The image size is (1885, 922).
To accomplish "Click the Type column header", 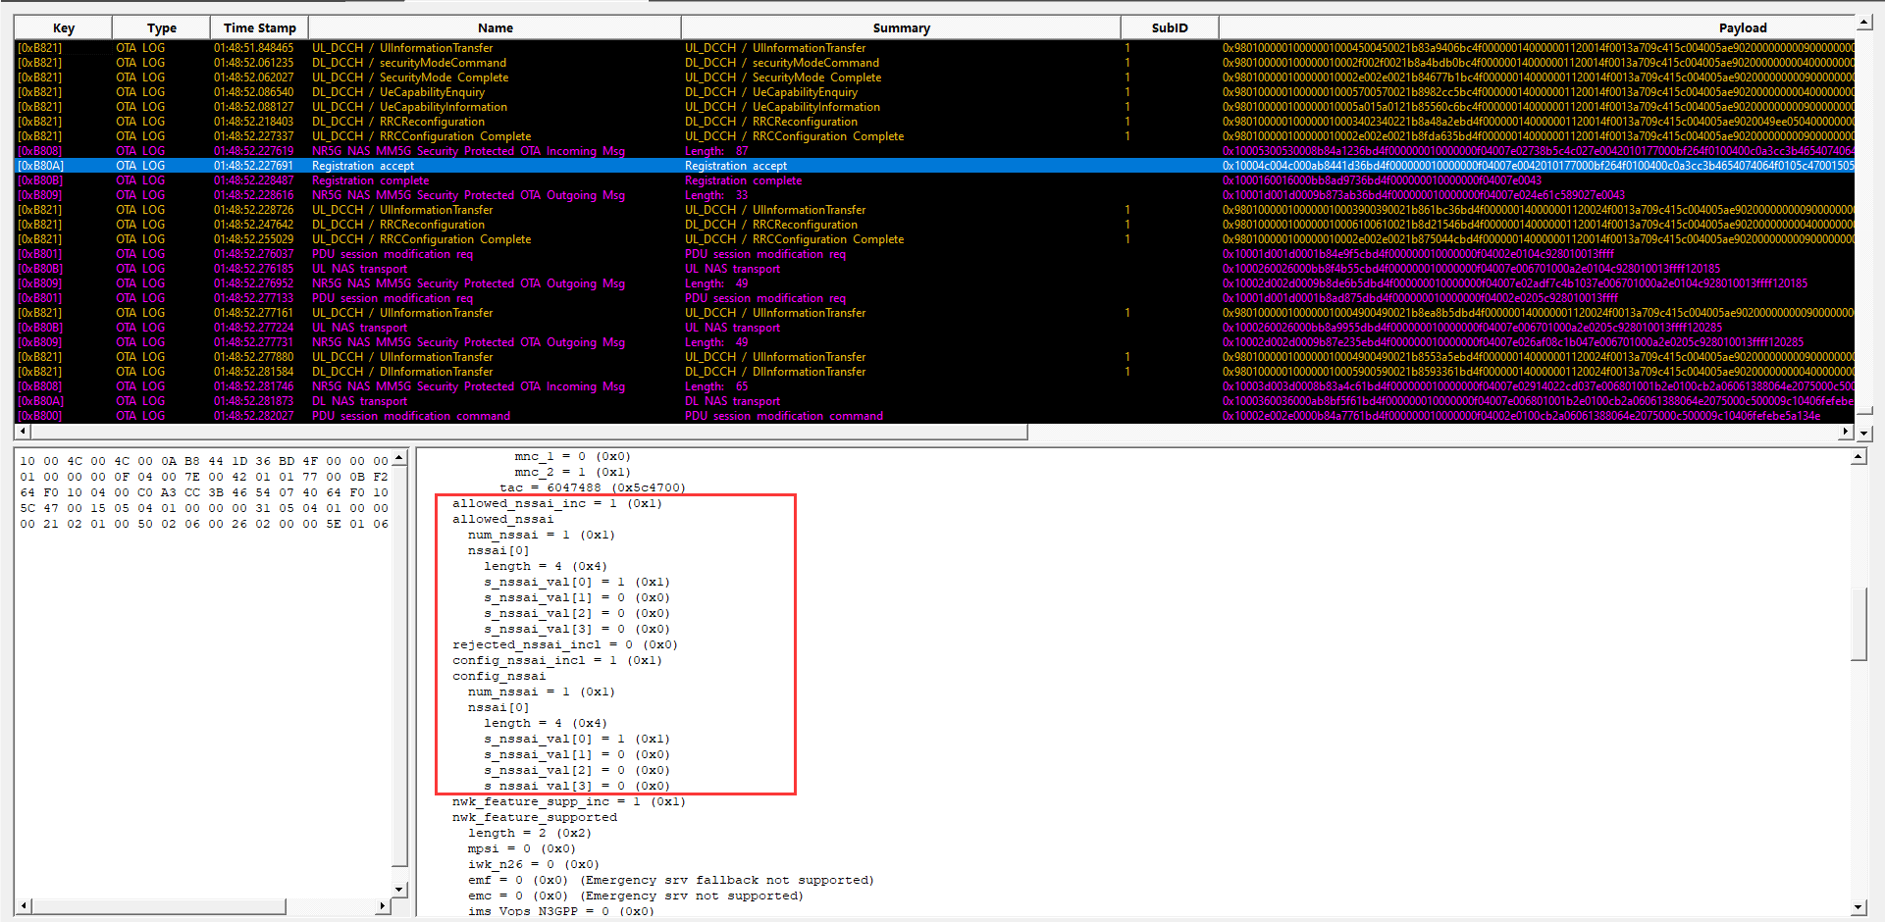I will tap(162, 27).
